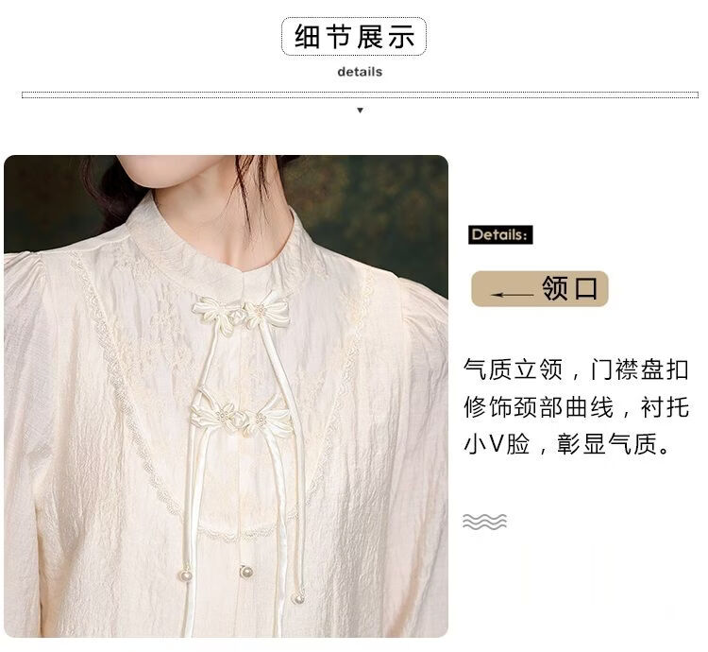Click the 修饰颈部曲线 description line

pyautogui.click(x=576, y=407)
